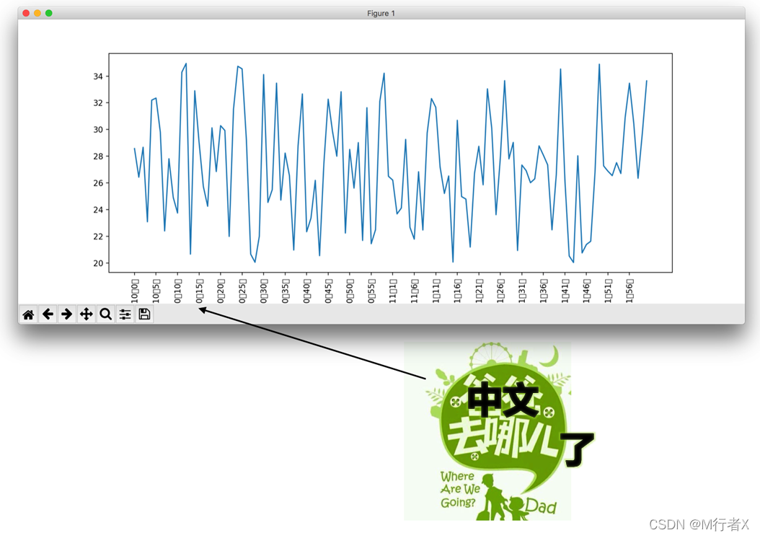
Task: Maximize Figure 1 window green button
Action: (49, 13)
